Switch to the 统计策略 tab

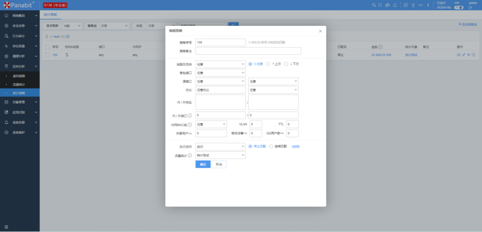tap(50, 14)
